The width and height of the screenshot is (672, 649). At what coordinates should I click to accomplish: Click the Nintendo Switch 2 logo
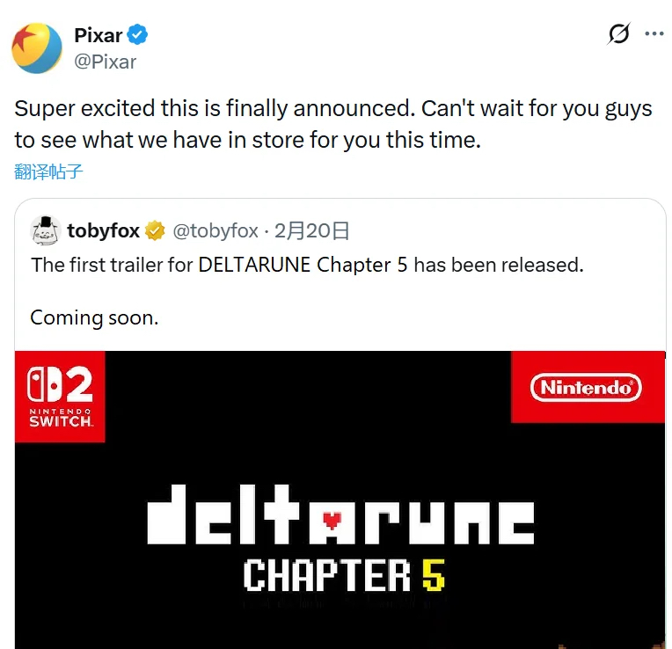60,397
